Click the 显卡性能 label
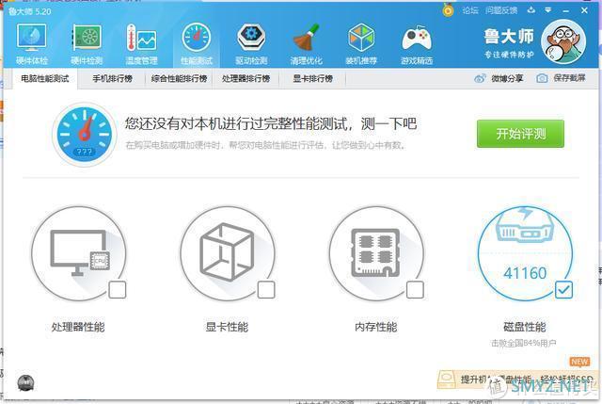The width and height of the screenshot is (602, 404). [x=227, y=327]
